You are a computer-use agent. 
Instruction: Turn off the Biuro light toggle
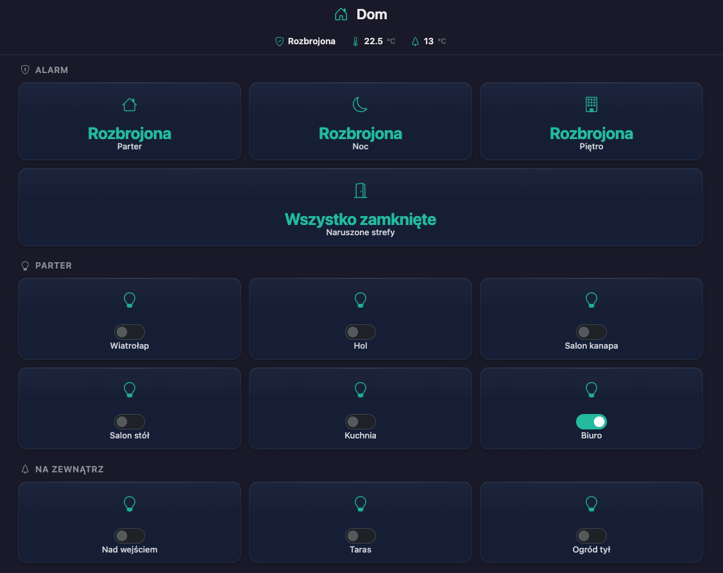pyautogui.click(x=591, y=422)
